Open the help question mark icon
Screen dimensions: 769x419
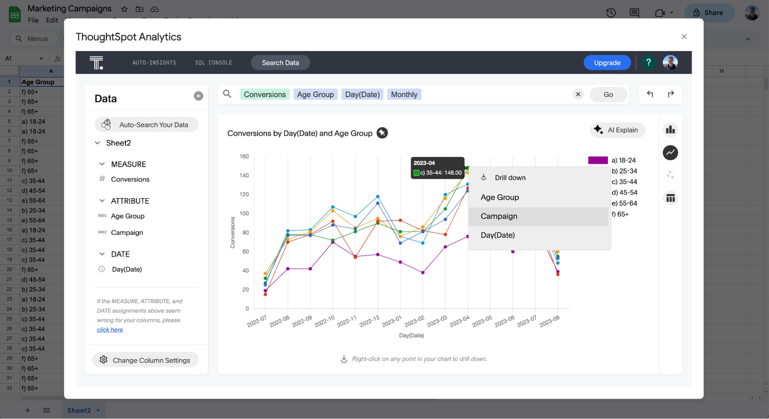(648, 62)
